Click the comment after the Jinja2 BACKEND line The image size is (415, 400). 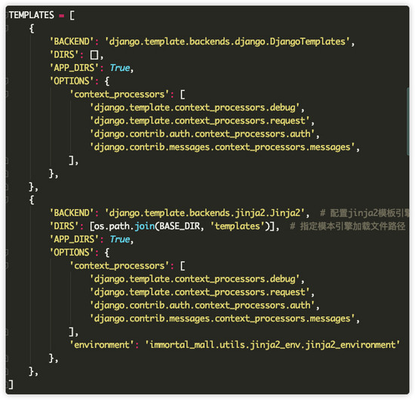point(364,213)
